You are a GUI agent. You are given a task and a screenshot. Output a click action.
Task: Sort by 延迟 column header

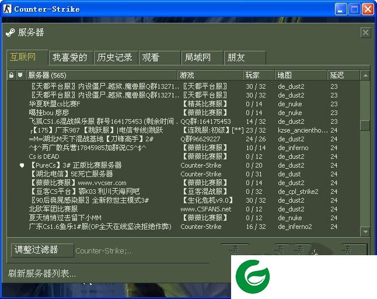[x=343, y=75]
